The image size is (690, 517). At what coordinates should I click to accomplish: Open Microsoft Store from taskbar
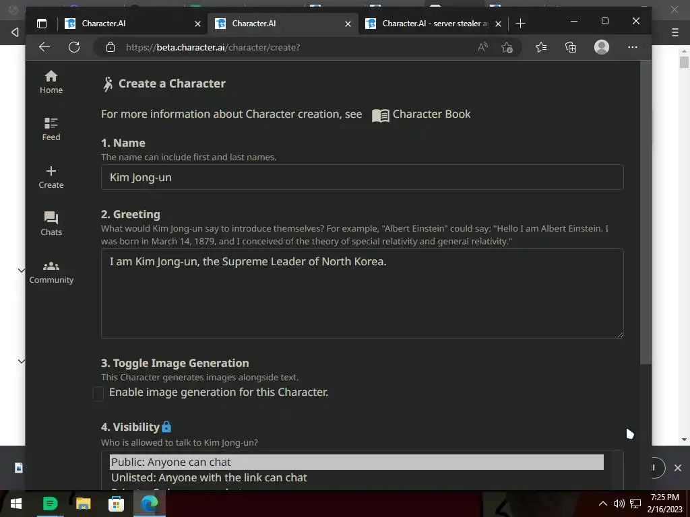pos(116,504)
